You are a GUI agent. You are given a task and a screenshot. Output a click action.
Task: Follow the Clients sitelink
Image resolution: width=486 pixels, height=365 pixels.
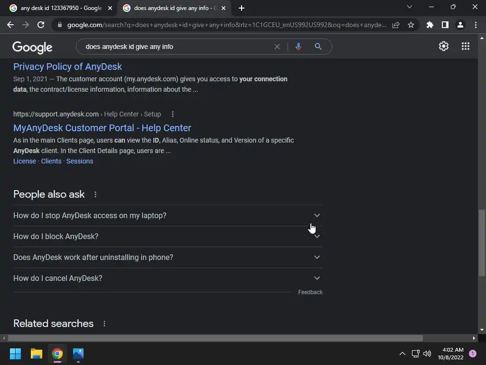pos(51,161)
